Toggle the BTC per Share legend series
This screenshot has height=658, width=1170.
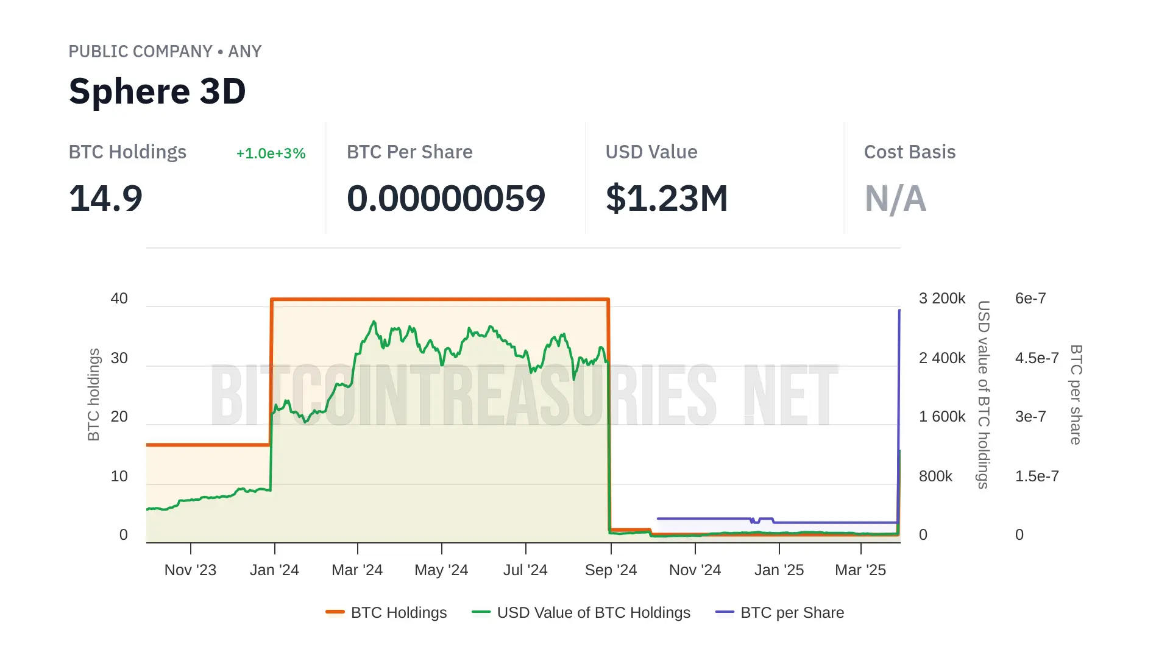tap(792, 612)
